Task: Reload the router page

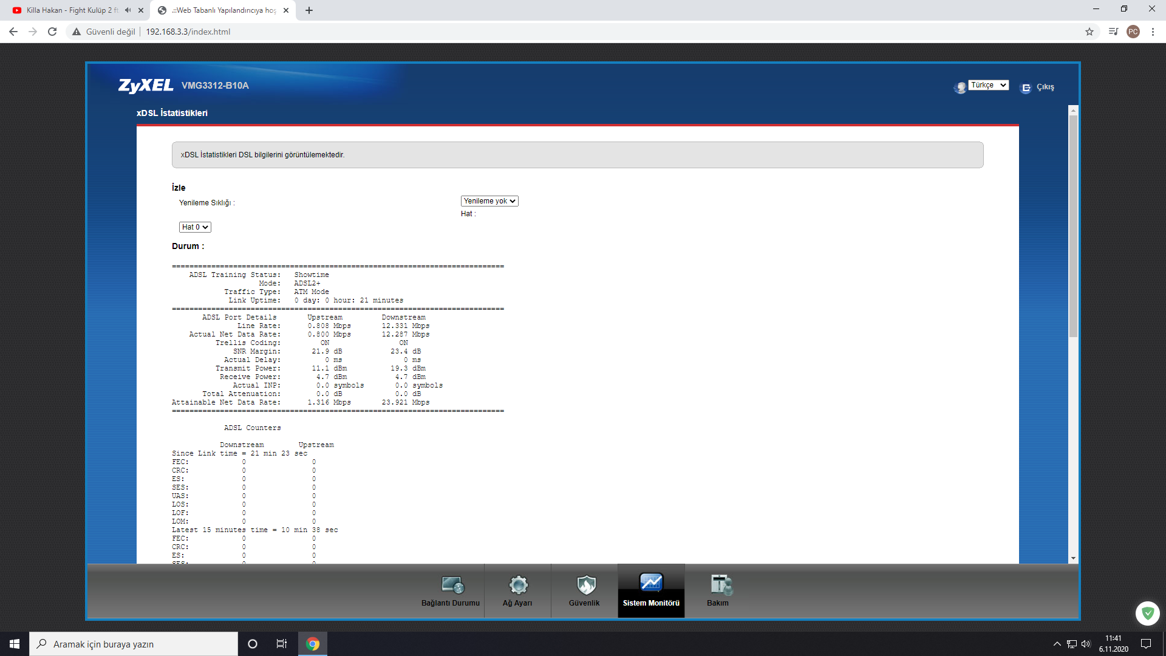Action: 52,32
